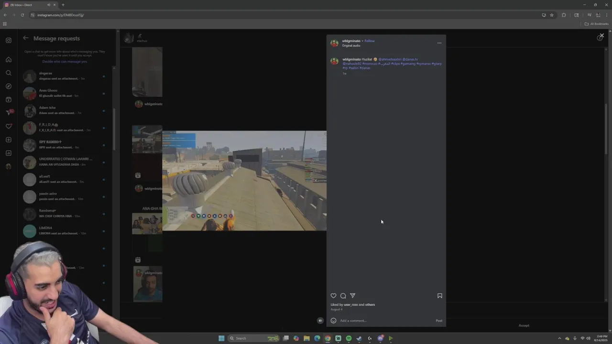The width and height of the screenshot is (612, 344).
Task: Bookmark this page with star icon
Action: pos(552,15)
